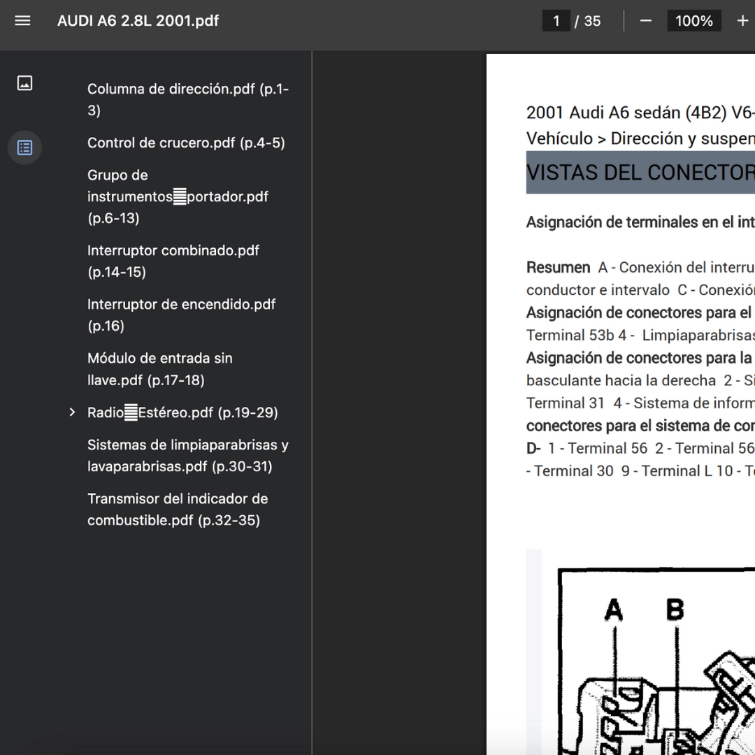The image size is (755, 755).
Task: Jump to Interruptor de encendido.pdf bookmark
Action: click(x=182, y=315)
